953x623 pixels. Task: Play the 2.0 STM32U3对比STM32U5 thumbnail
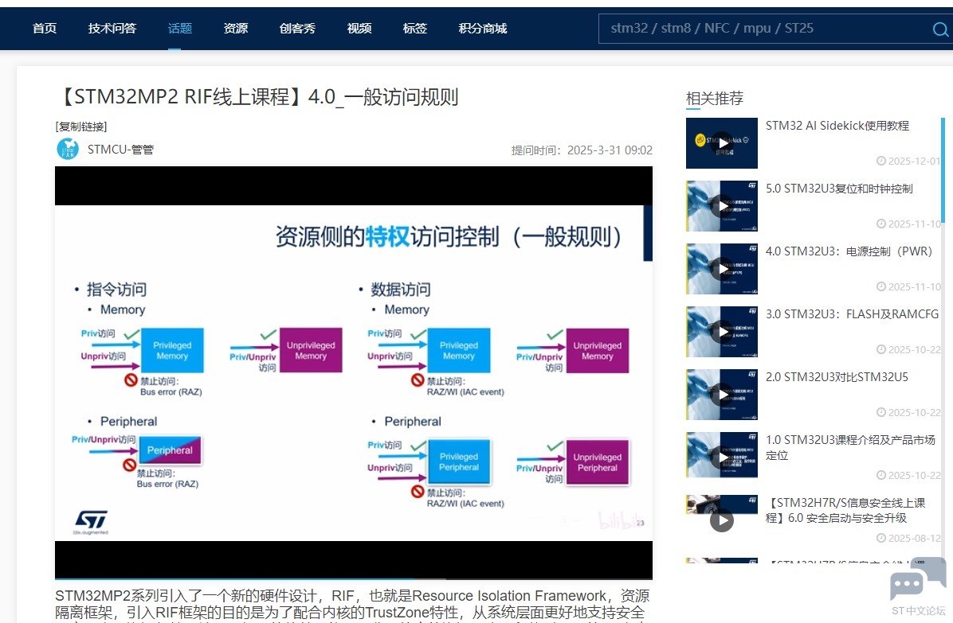[x=721, y=395]
